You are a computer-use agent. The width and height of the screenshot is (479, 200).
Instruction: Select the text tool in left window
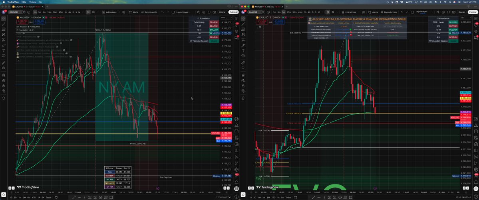4,50
